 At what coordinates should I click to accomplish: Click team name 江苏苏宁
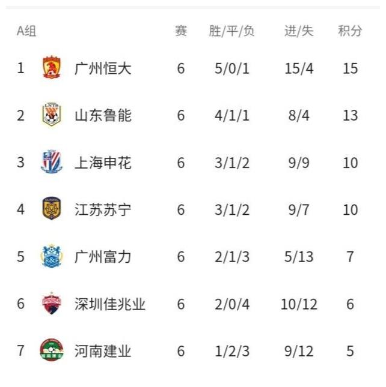pyautogui.click(x=103, y=209)
